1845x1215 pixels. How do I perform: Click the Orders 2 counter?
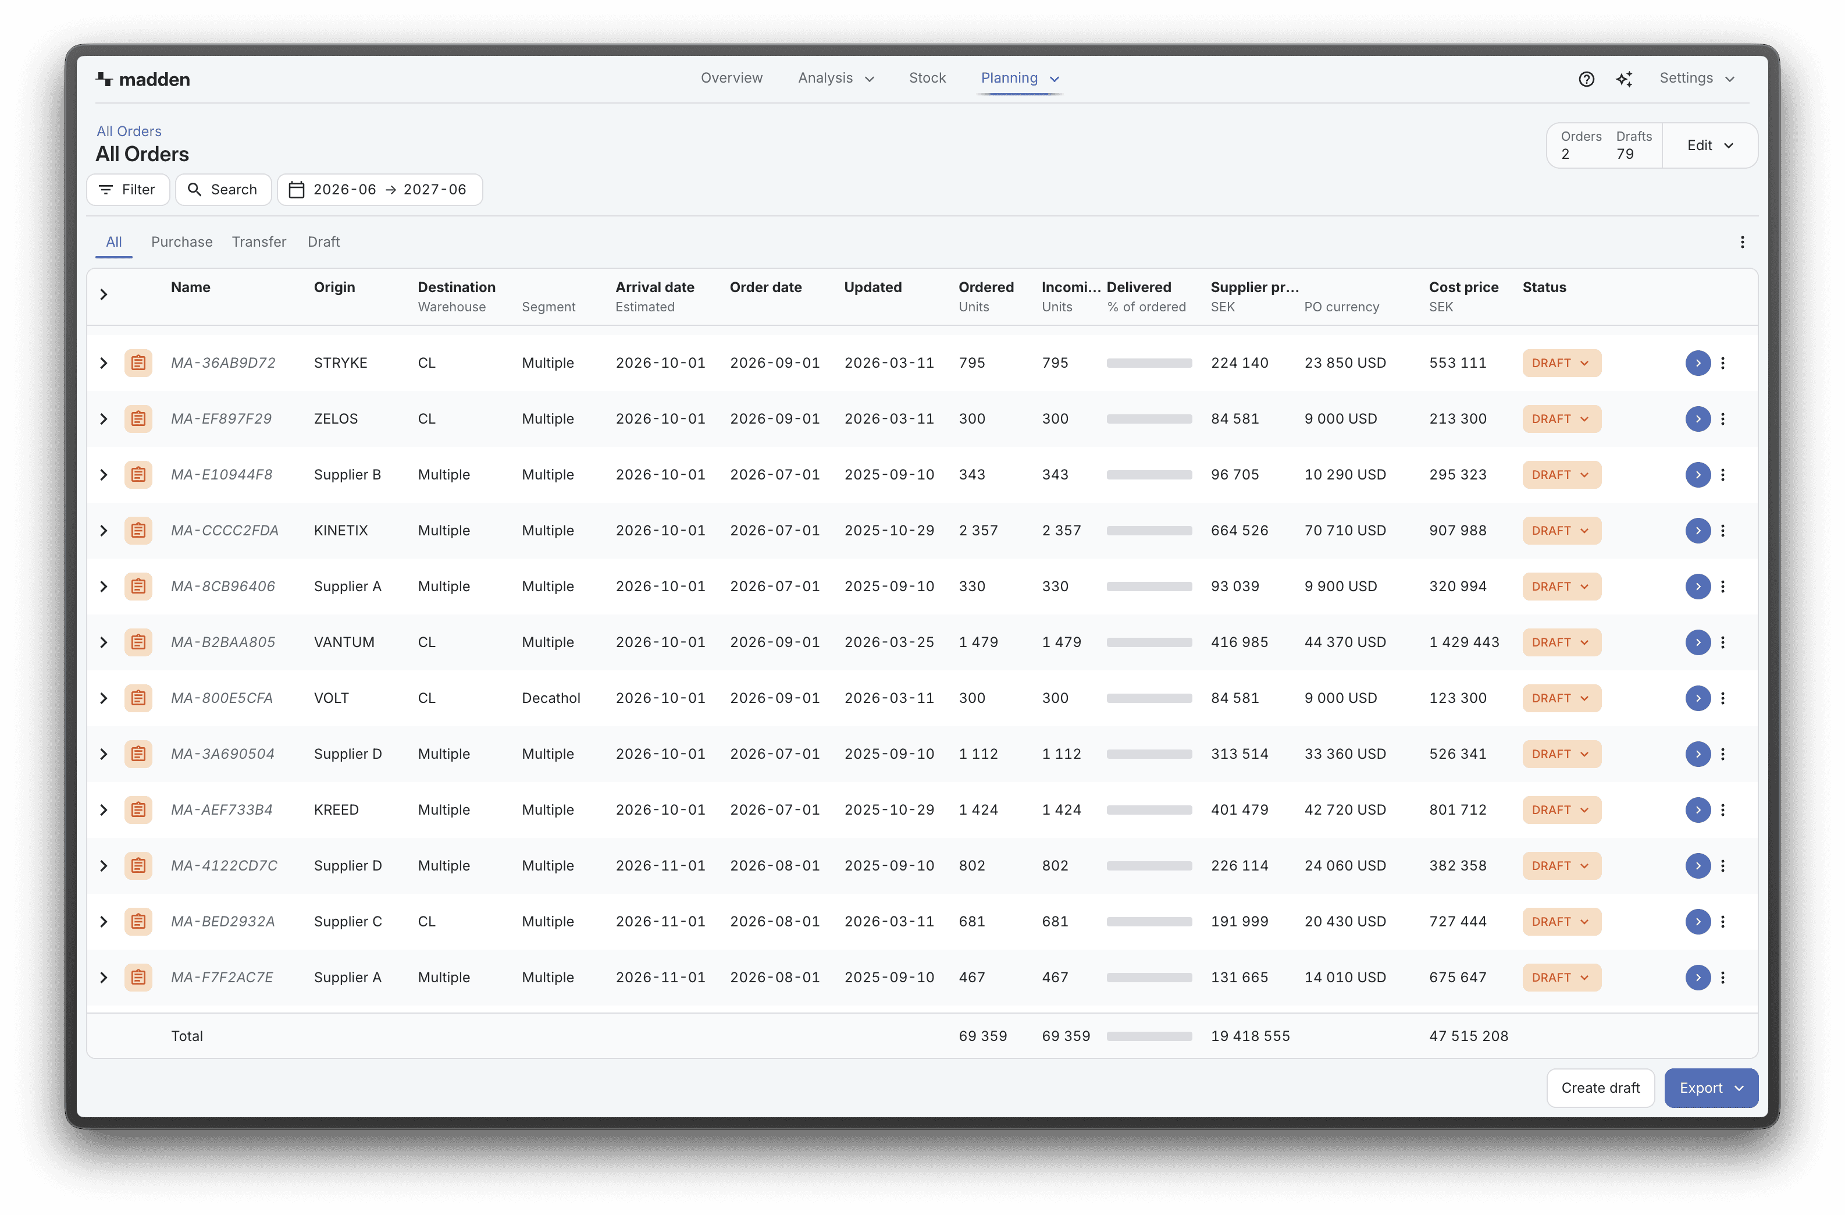click(1581, 146)
